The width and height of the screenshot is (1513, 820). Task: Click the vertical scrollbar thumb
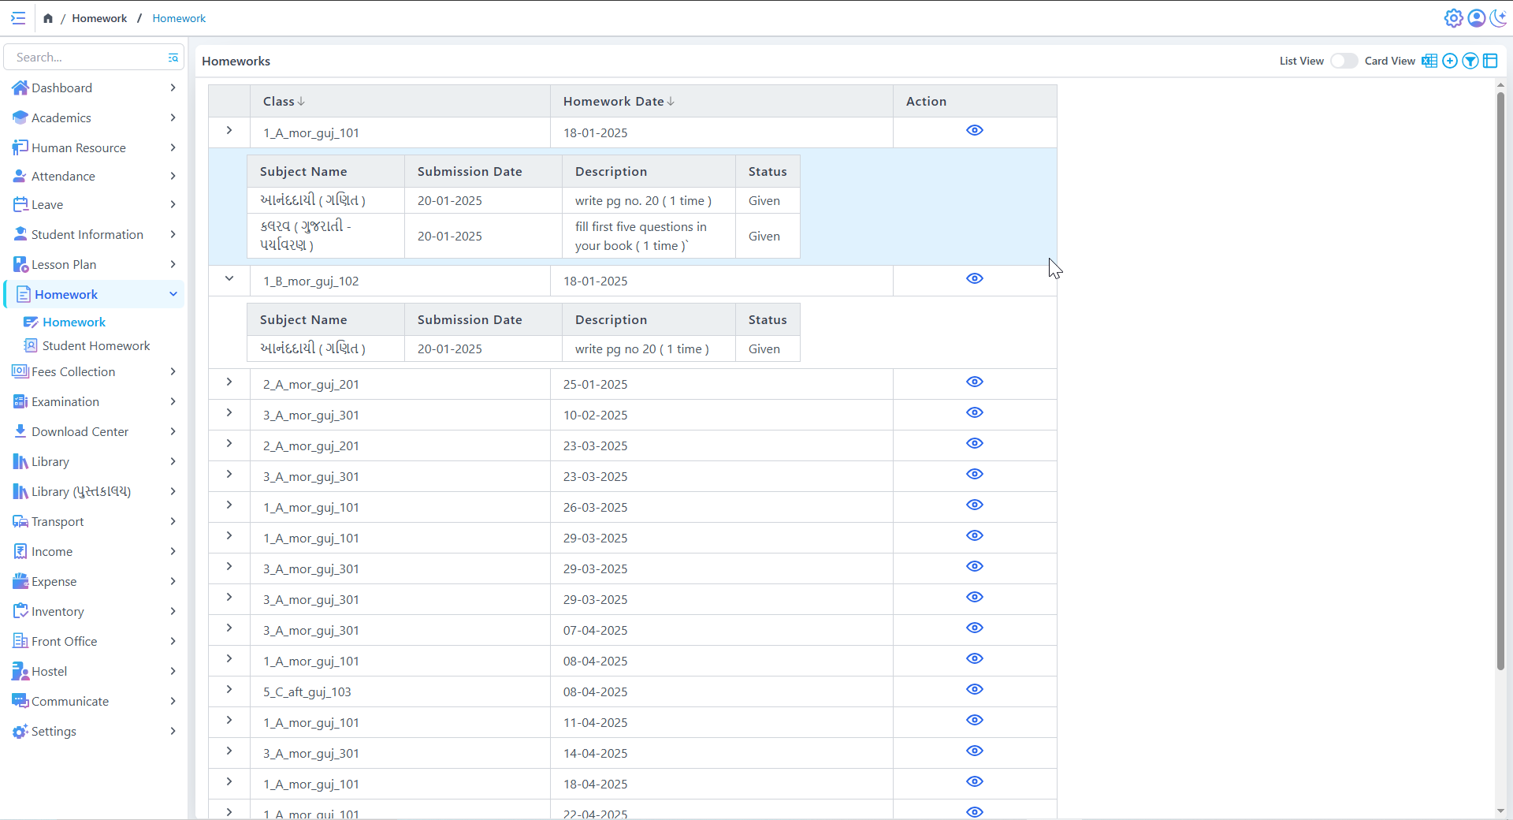(1500, 378)
